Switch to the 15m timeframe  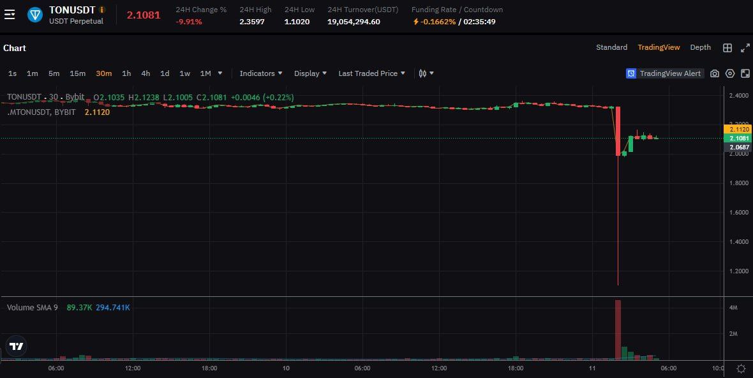(x=77, y=73)
